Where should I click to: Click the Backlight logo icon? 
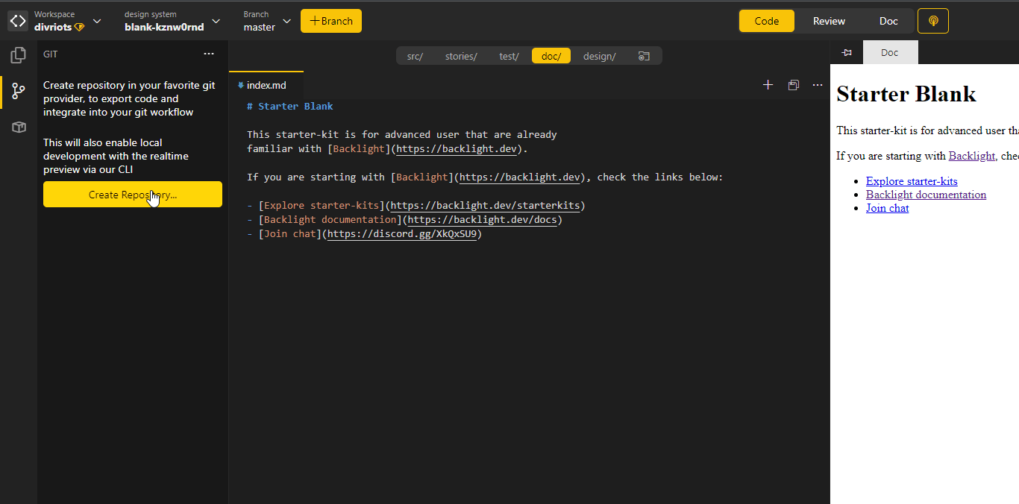(x=18, y=21)
